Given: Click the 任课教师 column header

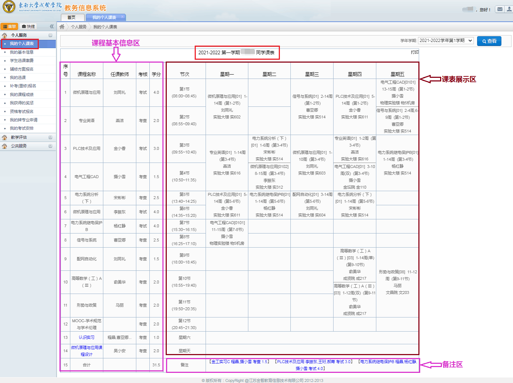Looking at the screenshot, I should tap(120, 74).
